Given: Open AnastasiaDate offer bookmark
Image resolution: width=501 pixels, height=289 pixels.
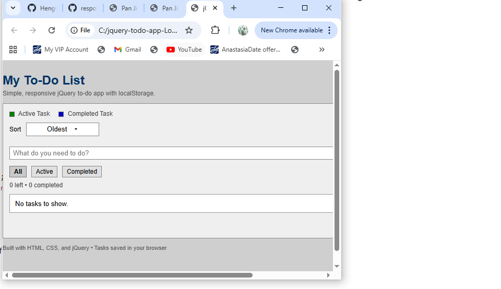Looking at the screenshot, I should click(245, 50).
